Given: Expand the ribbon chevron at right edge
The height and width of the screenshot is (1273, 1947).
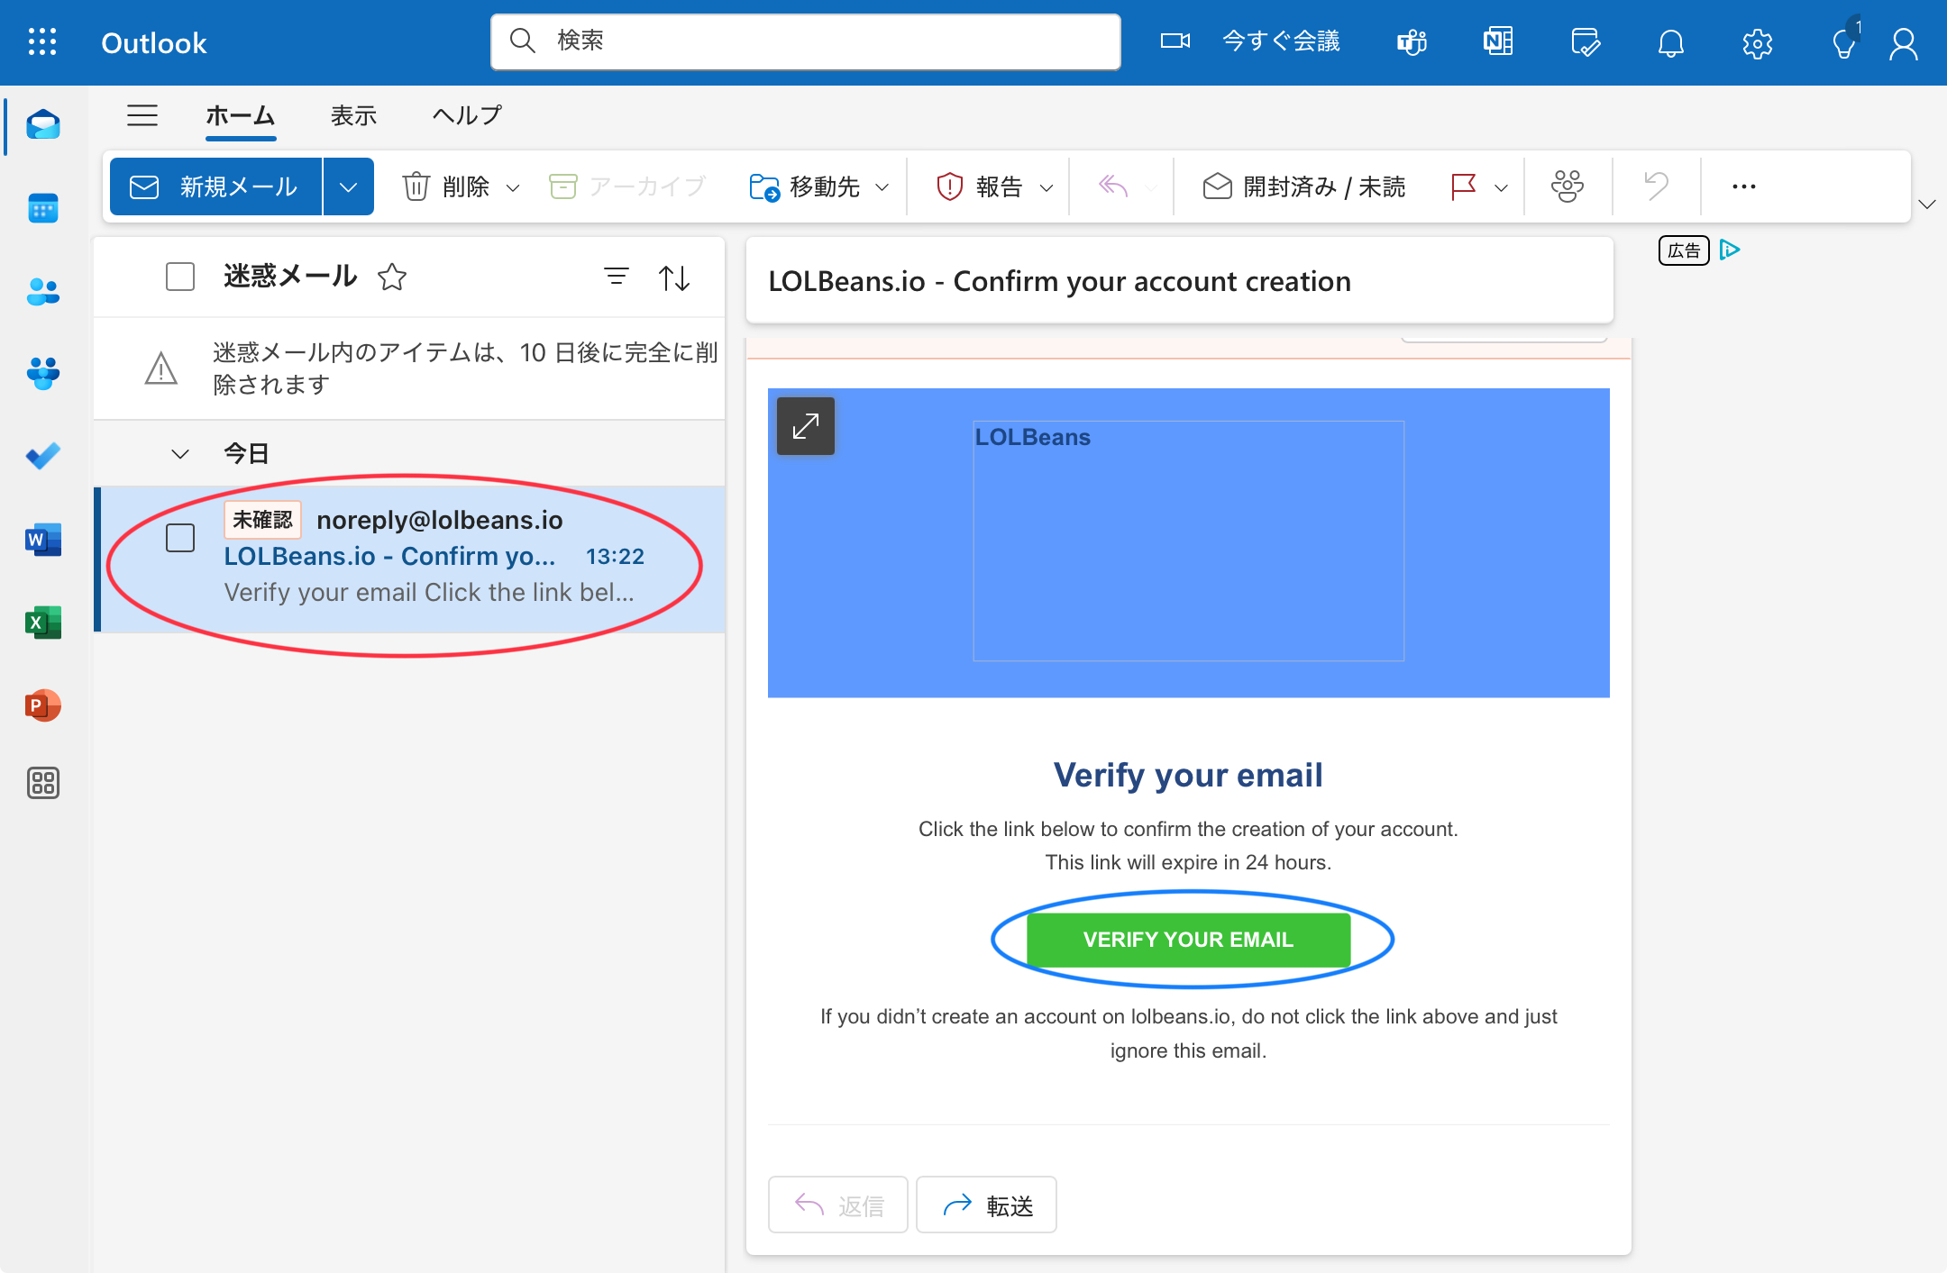Looking at the screenshot, I should (1927, 205).
